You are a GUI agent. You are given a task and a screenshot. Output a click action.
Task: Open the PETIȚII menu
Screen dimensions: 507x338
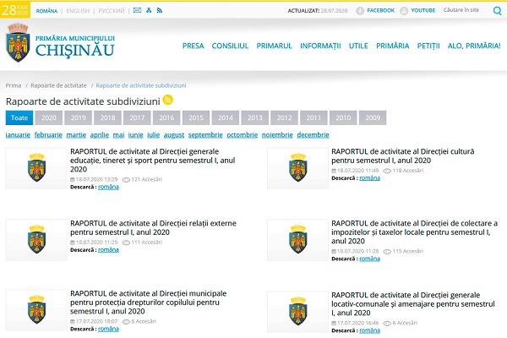[x=428, y=46]
